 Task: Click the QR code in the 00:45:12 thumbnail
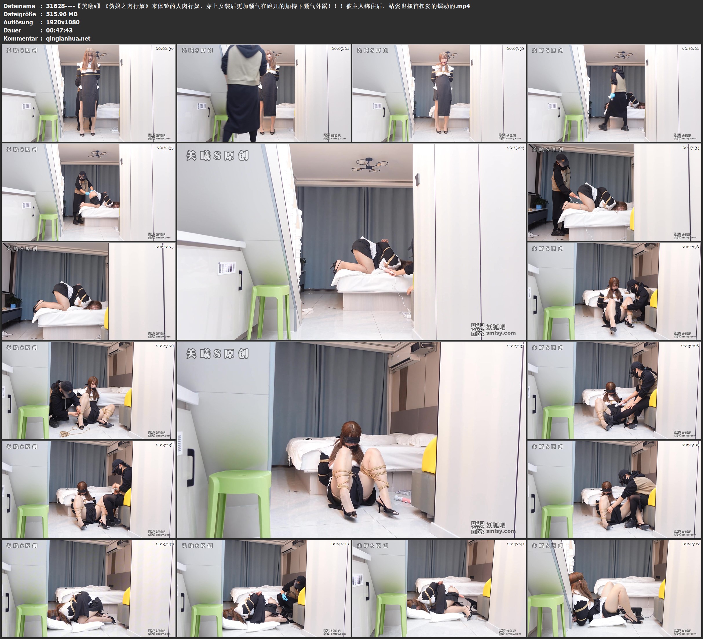pyautogui.click(x=677, y=632)
